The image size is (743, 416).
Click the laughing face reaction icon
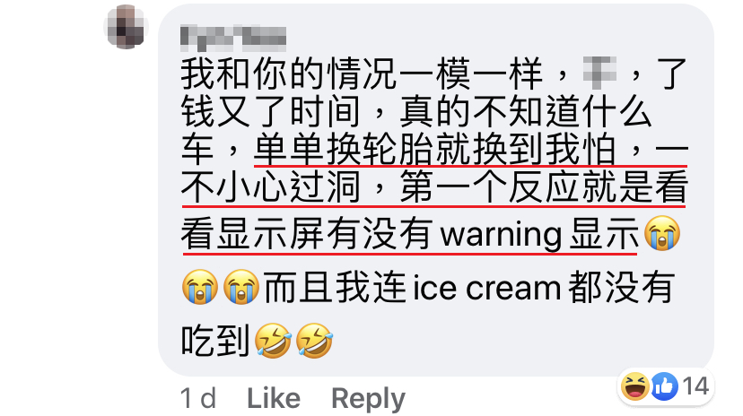coord(635,386)
